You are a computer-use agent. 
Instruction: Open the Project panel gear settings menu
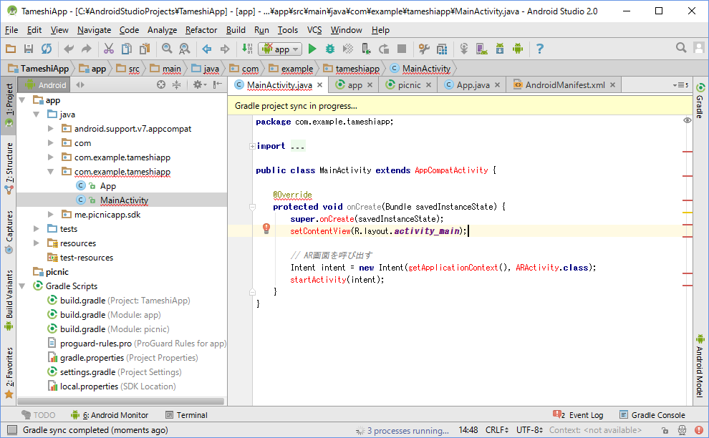pyautogui.click(x=199, y=84)
